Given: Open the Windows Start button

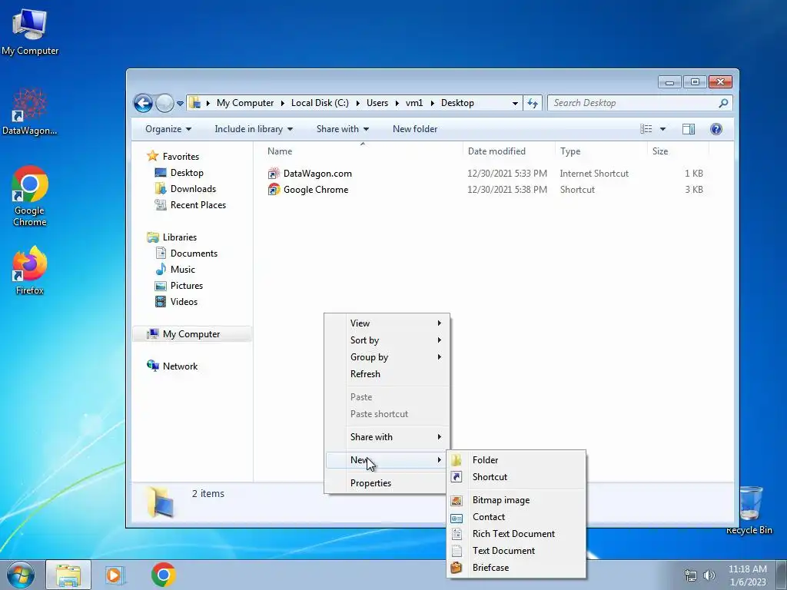Looking at the screenshot, I should coord(21,575).
